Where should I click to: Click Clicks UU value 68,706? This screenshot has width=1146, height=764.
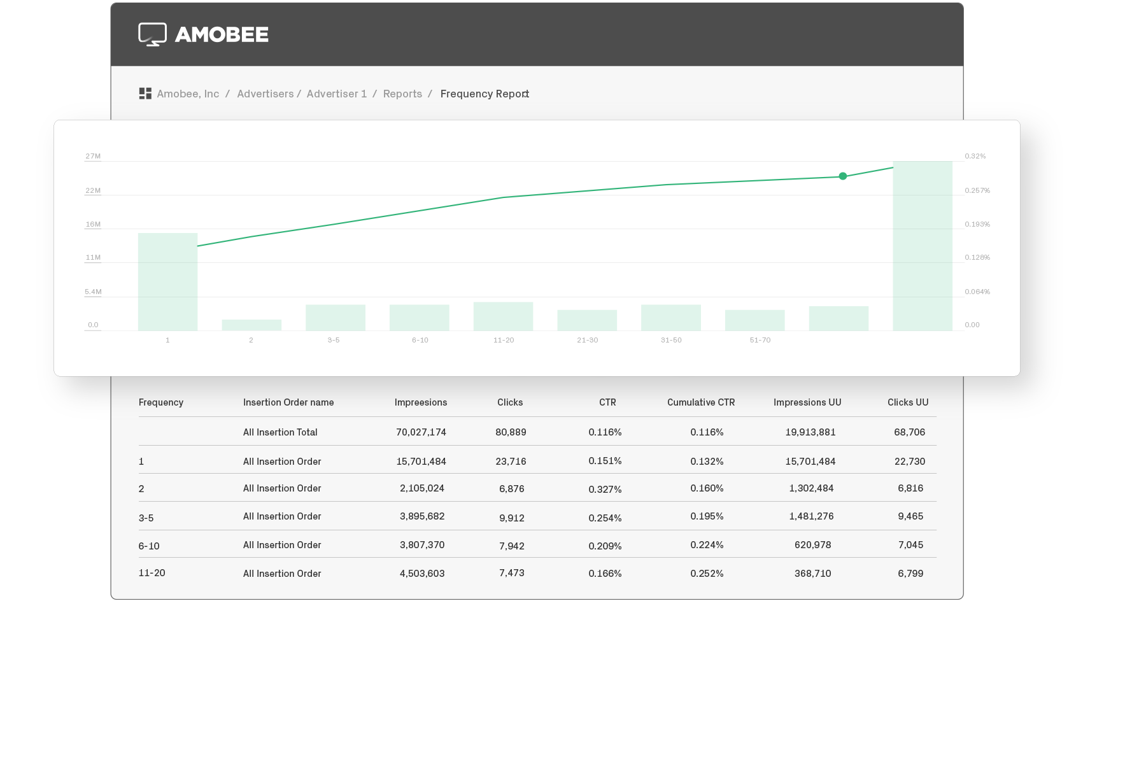[910, 432]
